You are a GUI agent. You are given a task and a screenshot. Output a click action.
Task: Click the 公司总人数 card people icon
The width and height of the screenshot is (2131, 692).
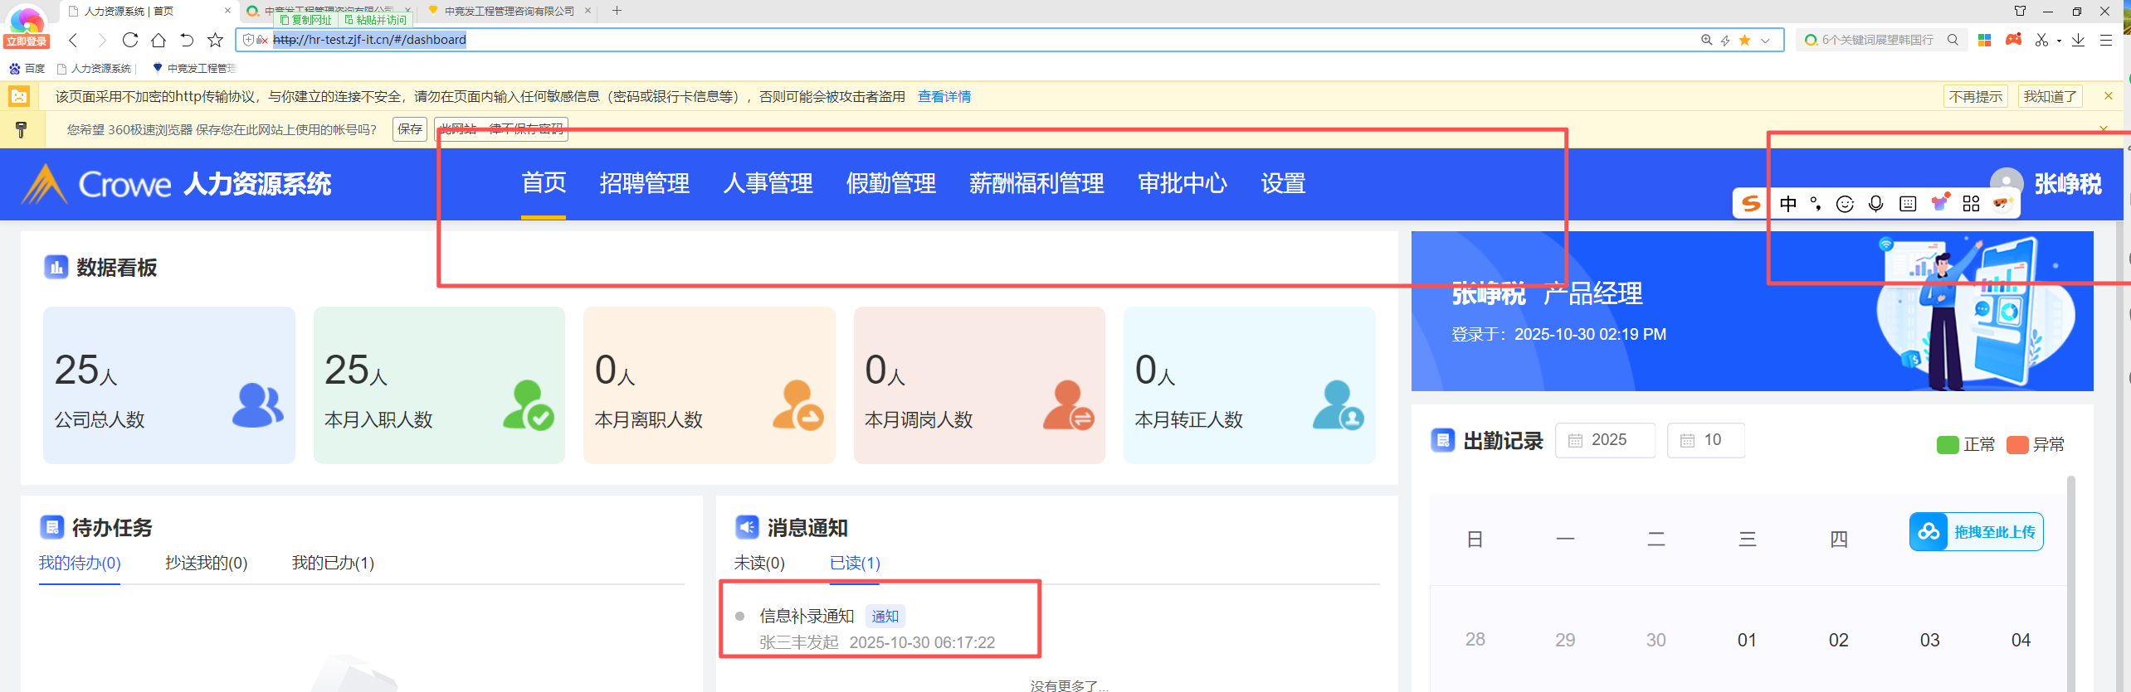tap(258, 405)
